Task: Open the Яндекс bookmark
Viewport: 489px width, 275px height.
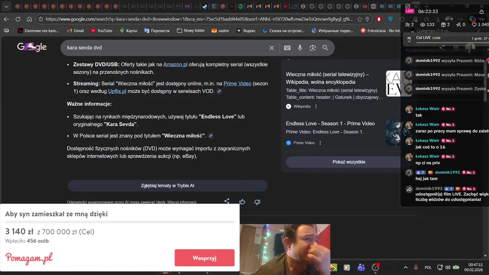Action: pos(246,31)
